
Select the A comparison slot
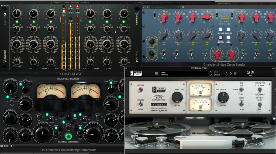226,73
